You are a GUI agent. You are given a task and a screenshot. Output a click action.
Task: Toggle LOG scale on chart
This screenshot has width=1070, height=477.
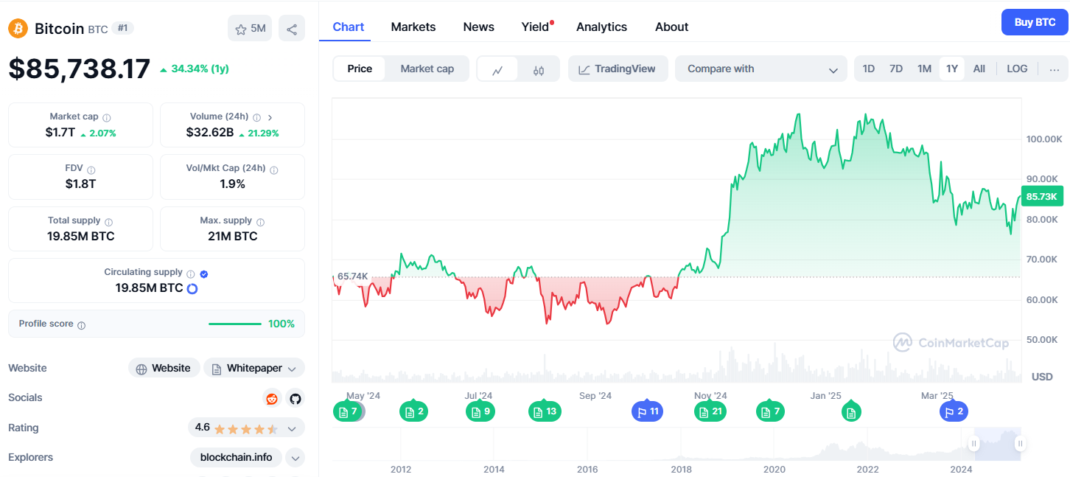click(x=1017, y=69)
